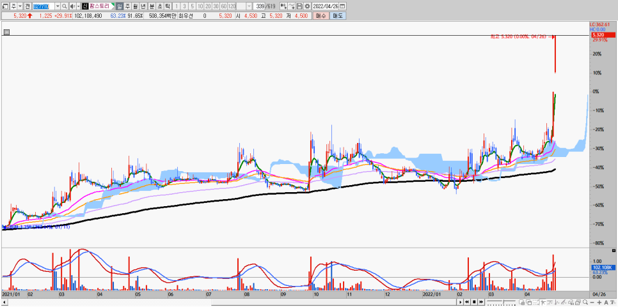Viewport: 618px width, 307px height.
Task: Select the 주 weekly period button
Action: pyautogui.click(x=127, y=6)
